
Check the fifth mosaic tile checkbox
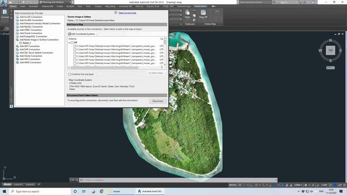pyautogui.click(x=75, y=60)
